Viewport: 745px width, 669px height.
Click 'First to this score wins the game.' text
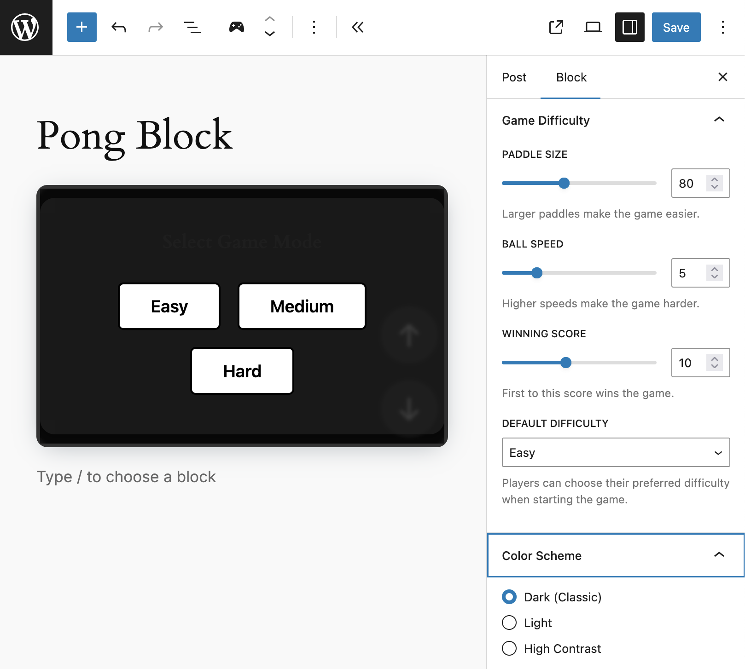click(588, 393)
